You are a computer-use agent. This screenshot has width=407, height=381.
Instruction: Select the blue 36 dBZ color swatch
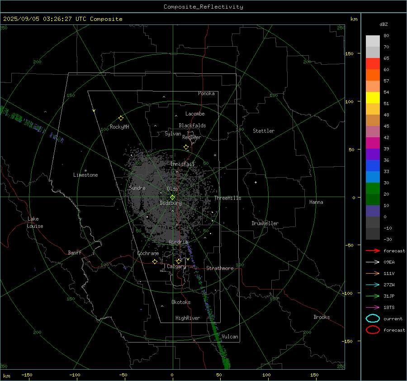pos(373,166)
